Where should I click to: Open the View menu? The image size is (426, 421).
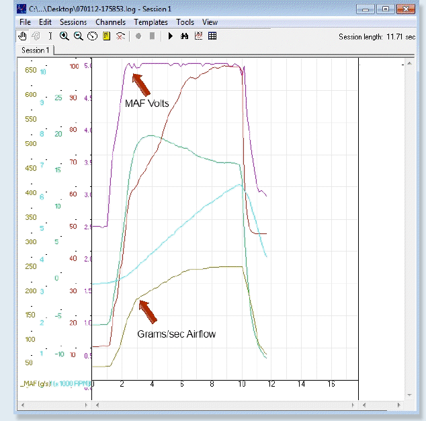tap(210, 22)
